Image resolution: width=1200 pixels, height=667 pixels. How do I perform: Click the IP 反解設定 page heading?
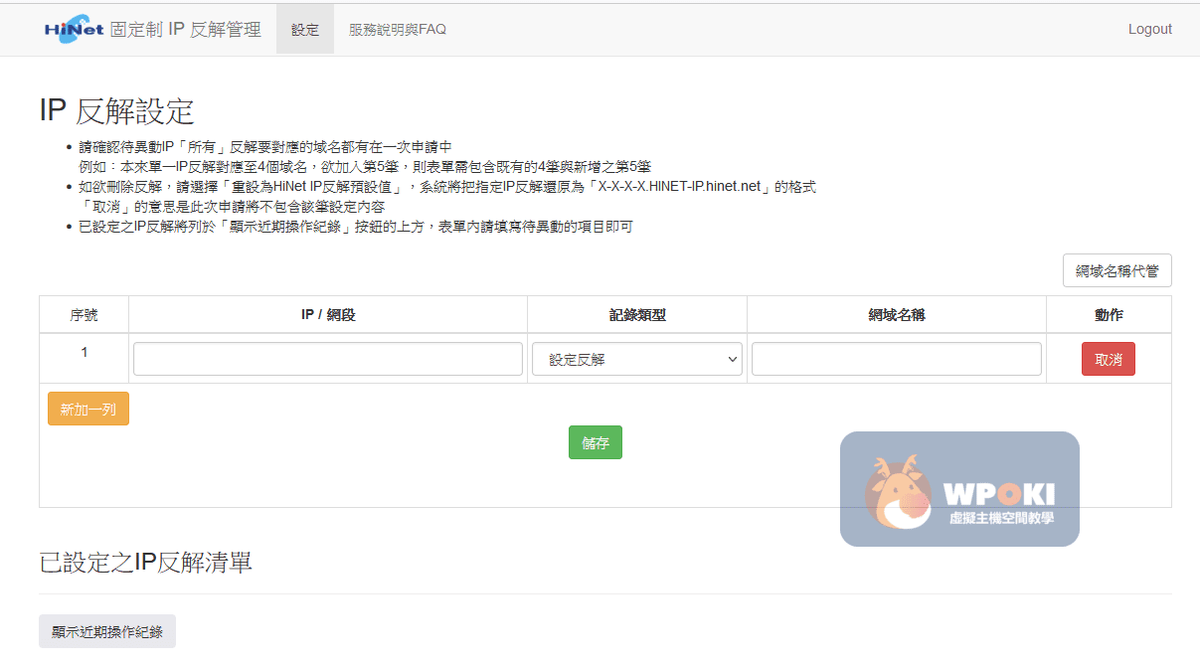[116, 110]
